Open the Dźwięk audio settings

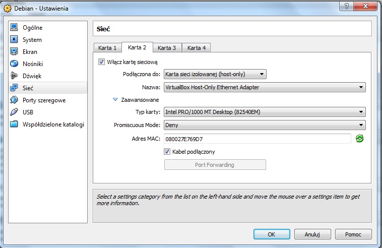[32, 76]
